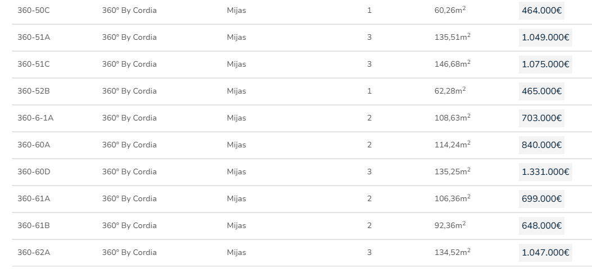Select the 1.075.000€ price badge
592x269 pixels.
coord(545,64)
